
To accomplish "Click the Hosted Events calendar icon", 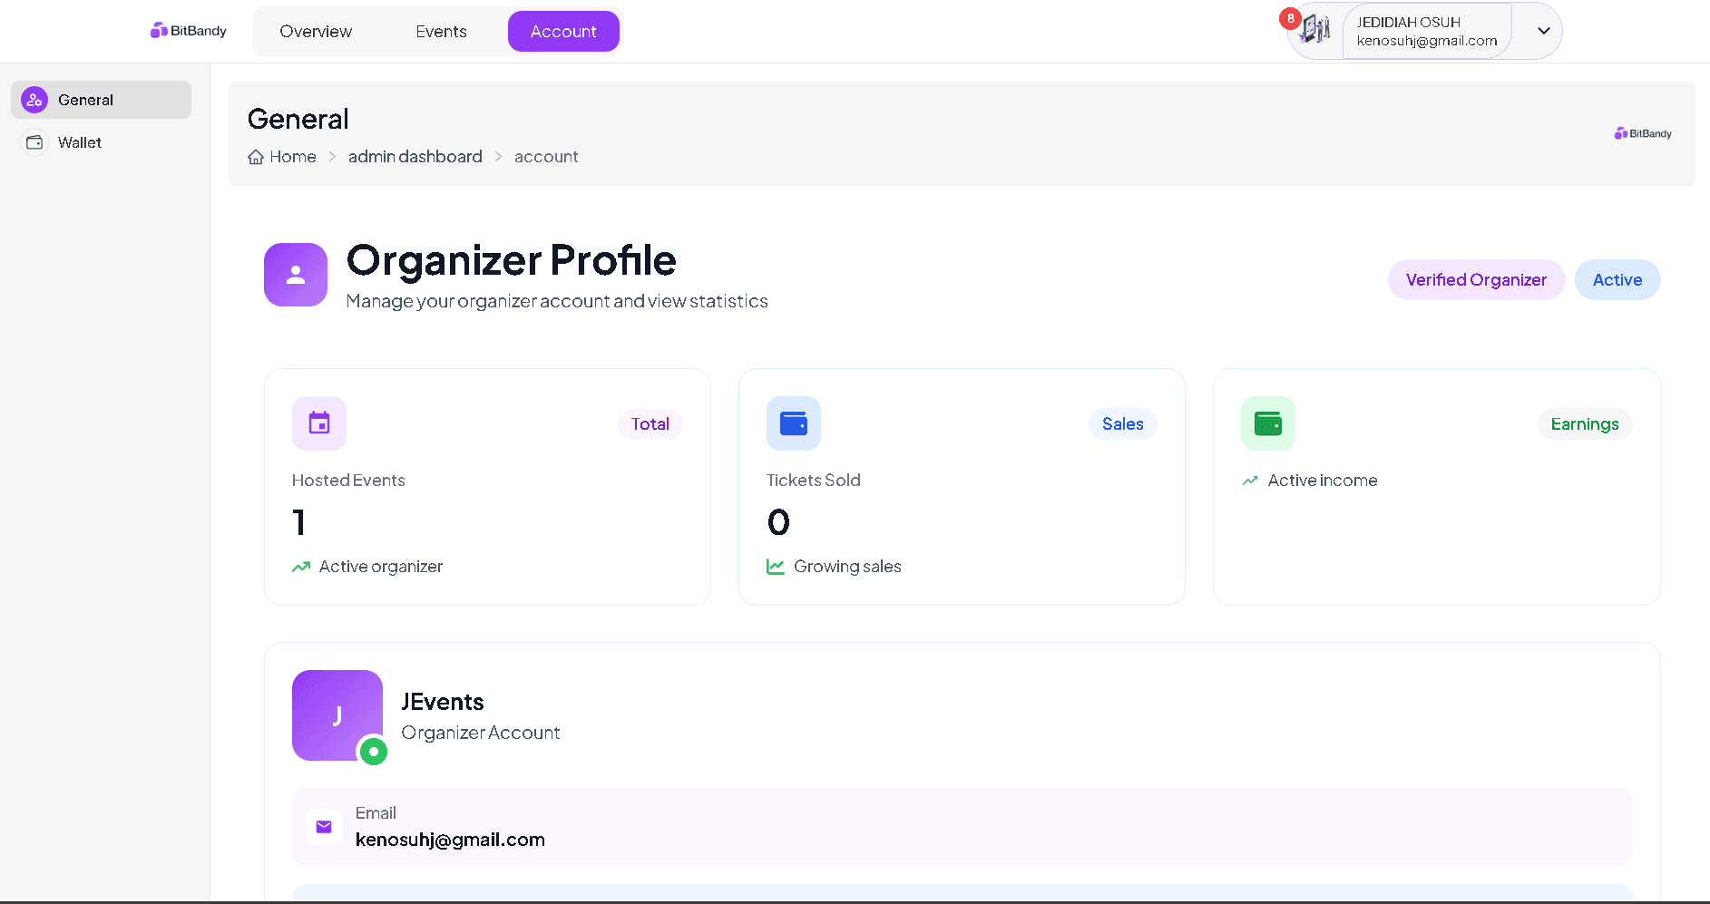I will click(318, 423).
